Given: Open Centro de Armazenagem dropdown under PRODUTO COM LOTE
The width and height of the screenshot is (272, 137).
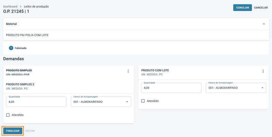Looking at the screenshot, I should coord(236,88).
